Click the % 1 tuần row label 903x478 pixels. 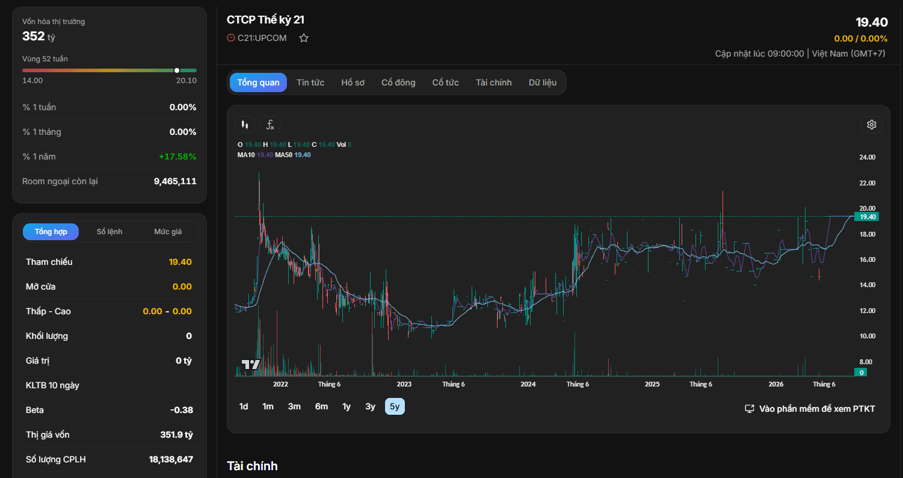pyautogui.click(x=39, y=107)
